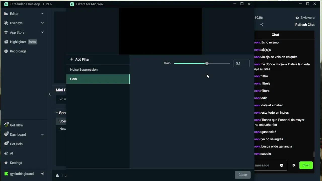This screenshot has height=181, width=322.
Task: Click the Gain value field showing 5.1
Action: pos(241,63)
